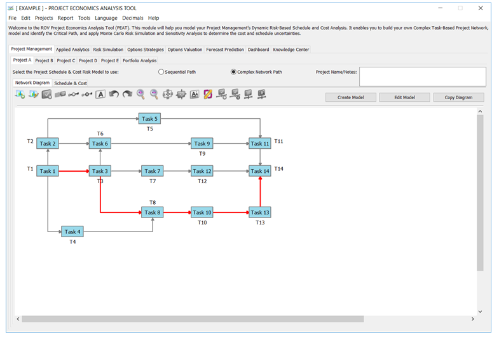Open the Project B tab
The height and width of the screenshot is (337, 499).
coord(44,60)
